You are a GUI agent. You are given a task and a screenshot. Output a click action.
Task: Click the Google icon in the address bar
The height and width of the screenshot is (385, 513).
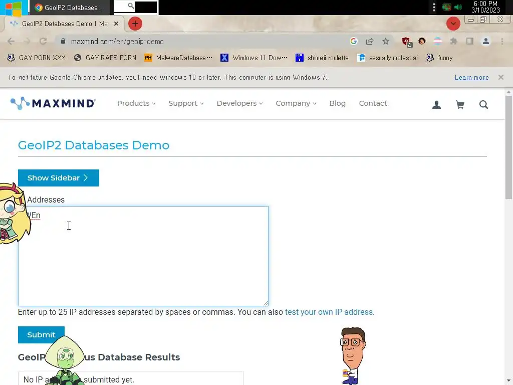[353, 41]
